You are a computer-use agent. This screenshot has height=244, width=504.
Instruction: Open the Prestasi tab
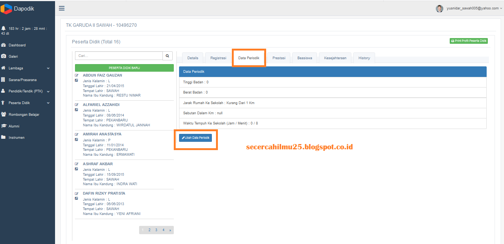279,58
